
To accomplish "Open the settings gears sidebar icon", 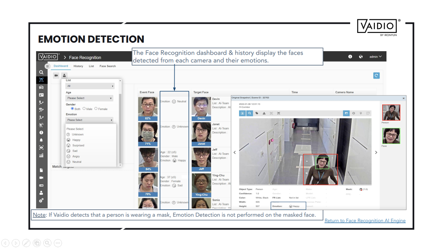I will [41, 200].
